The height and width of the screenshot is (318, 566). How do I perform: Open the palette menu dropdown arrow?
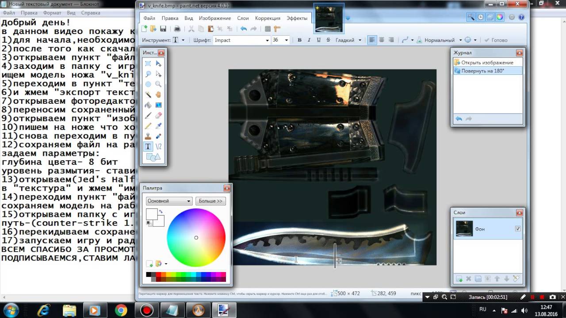[166, 264]
